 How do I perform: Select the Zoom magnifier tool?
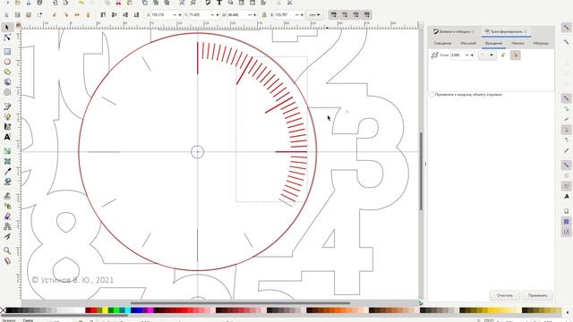coord(7,250)
